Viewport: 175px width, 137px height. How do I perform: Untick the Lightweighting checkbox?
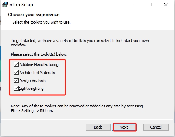16,88
